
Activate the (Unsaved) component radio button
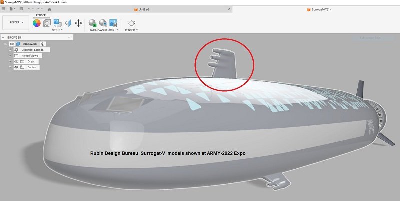point(42,44)
